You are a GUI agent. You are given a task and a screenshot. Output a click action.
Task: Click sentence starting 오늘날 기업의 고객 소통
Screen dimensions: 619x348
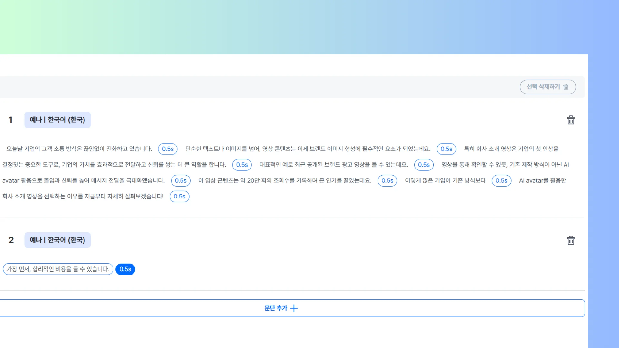click(x=79, y=149)
